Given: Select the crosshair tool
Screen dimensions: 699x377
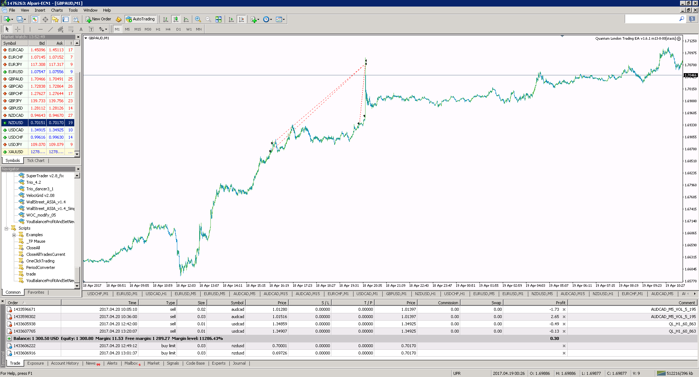Looking at the screenshot, I should pyautogui.click(x=17, y=29).
